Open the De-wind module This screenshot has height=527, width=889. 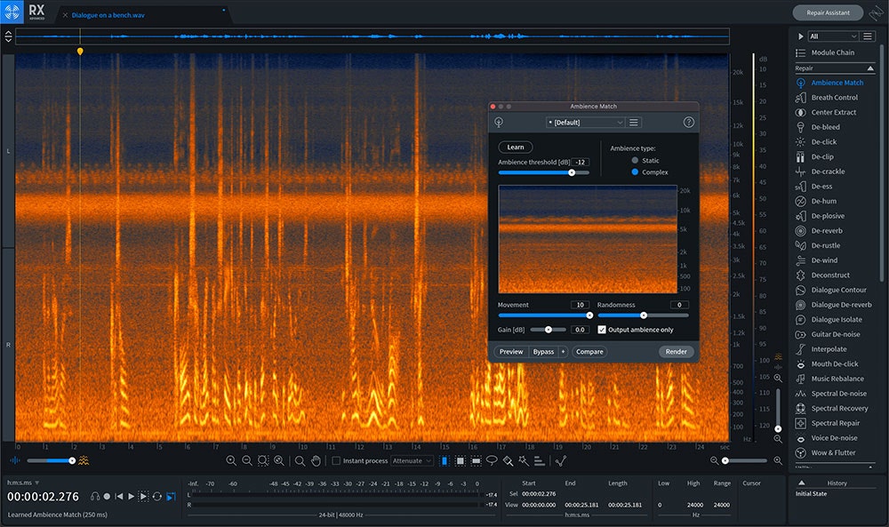click(824, 260)
